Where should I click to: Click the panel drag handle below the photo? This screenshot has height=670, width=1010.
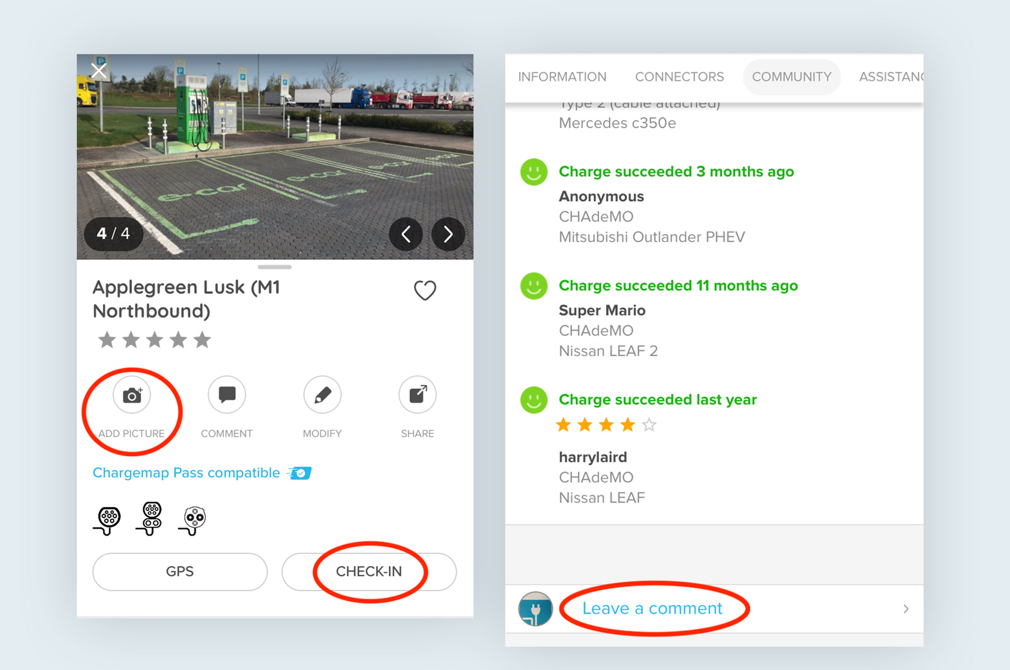point(275,267)
